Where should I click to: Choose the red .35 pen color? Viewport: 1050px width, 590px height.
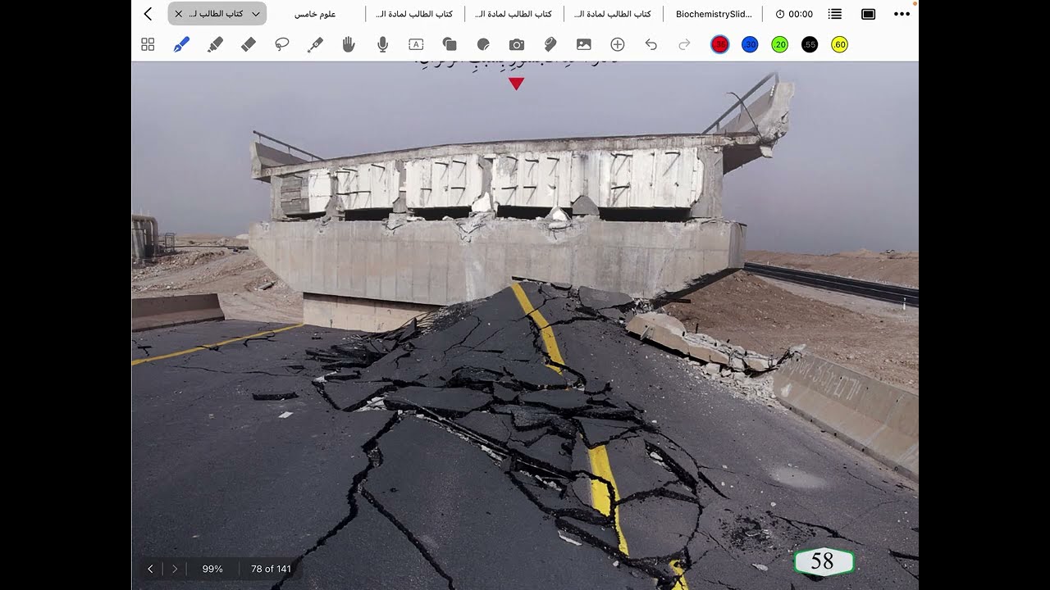click(x=719, y=44)
